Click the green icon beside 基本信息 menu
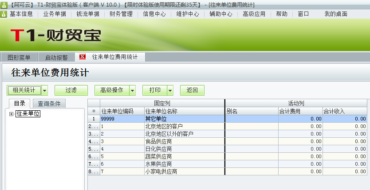The height and width of the screenshot is (190, 370). pyautogui.click(x=4, y=14)
